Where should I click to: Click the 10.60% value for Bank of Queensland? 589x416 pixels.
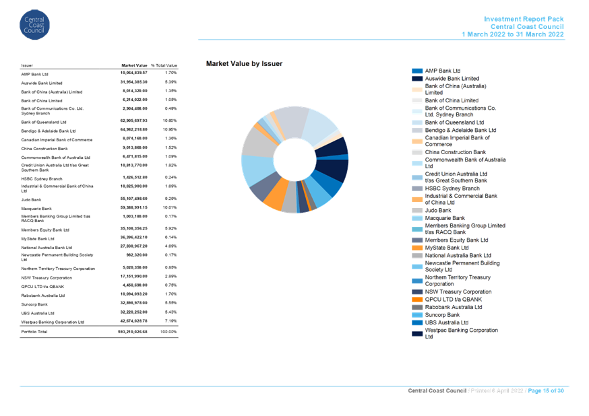point(169,120)
